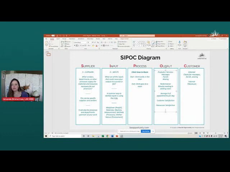
Task: Click the Paste icon
Action: coord(46,43)
